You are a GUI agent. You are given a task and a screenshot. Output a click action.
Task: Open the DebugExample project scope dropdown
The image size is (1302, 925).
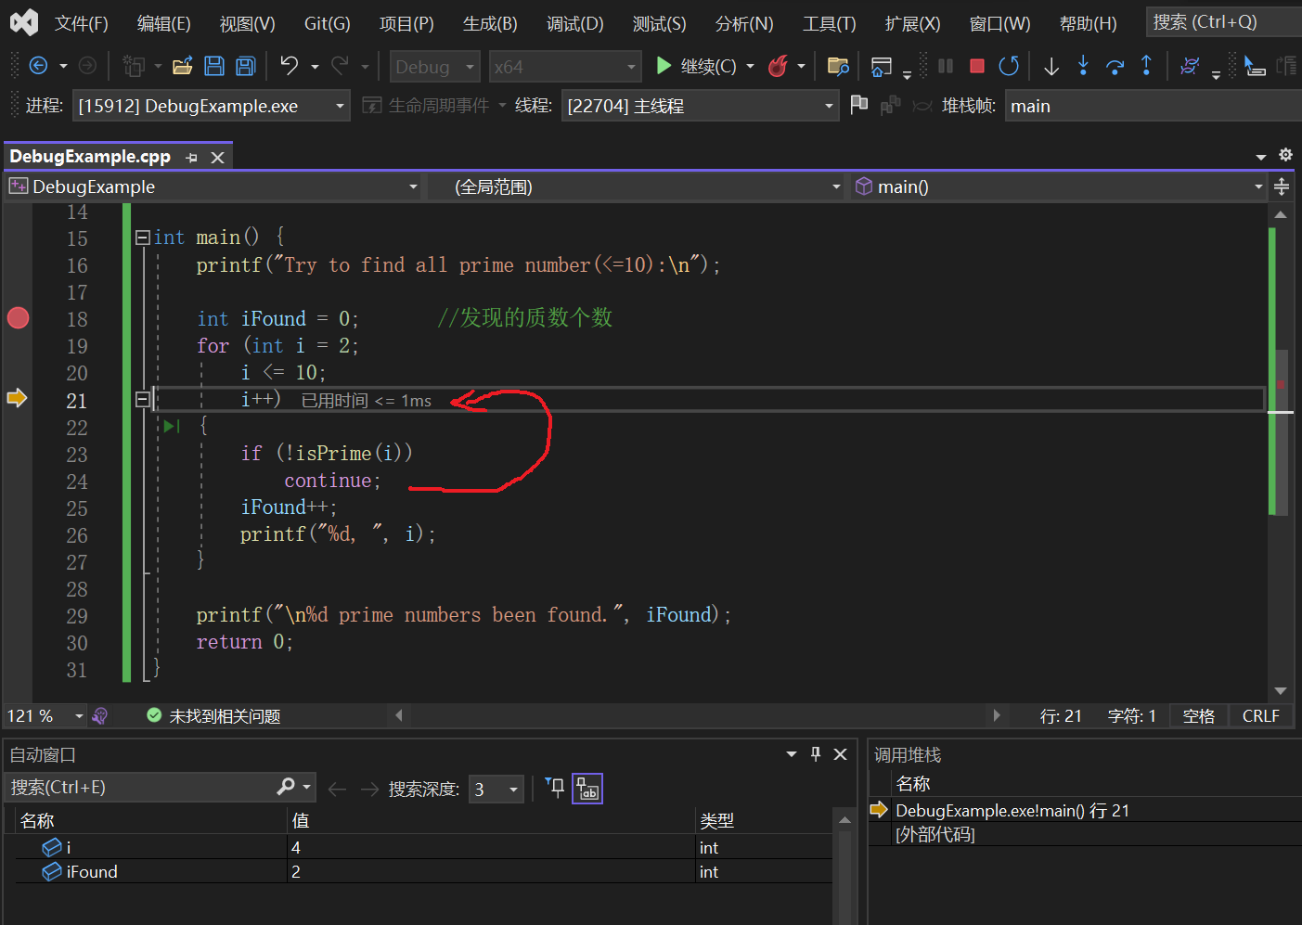(213, 186)
